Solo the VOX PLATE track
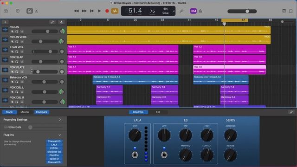This screenshot has width=297, height=167. pos(17,72)
